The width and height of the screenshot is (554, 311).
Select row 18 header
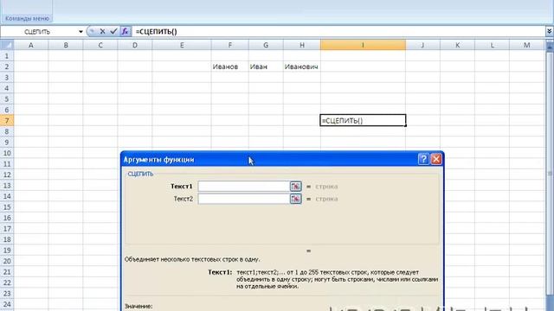7,239
